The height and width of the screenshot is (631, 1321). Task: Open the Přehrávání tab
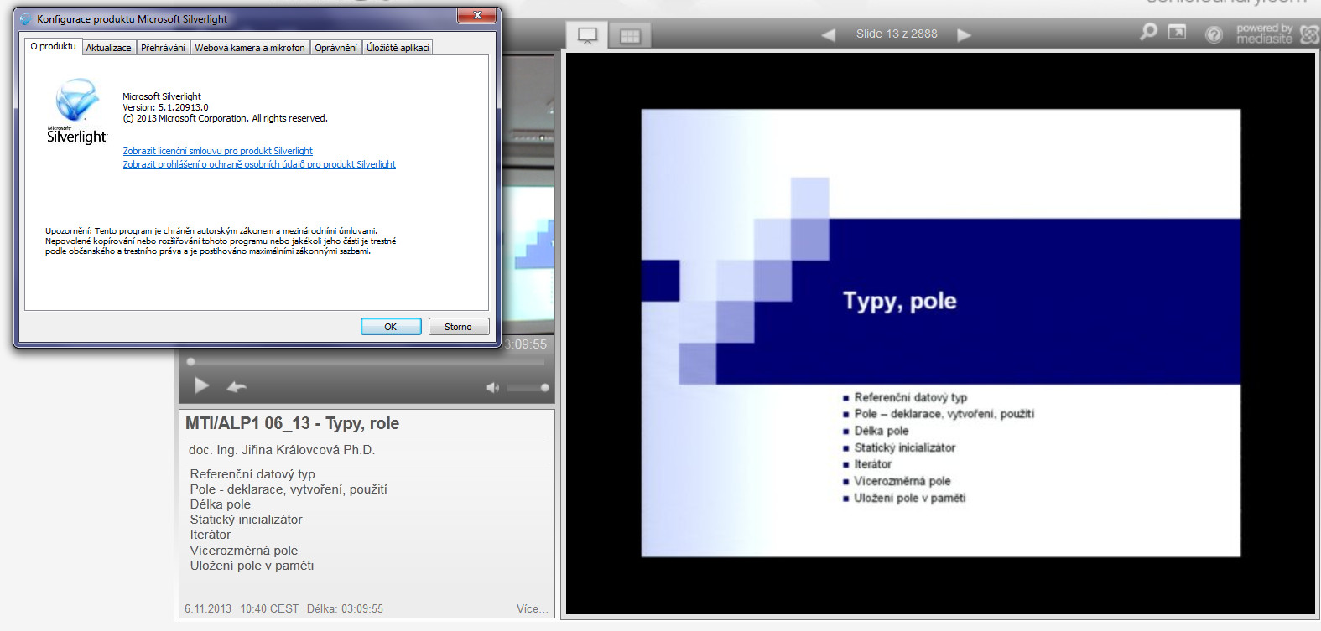click(163, 48)
